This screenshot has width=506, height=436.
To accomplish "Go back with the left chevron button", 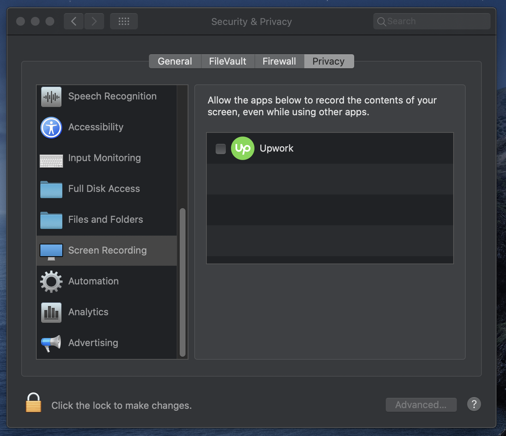I will click(74, 21).
